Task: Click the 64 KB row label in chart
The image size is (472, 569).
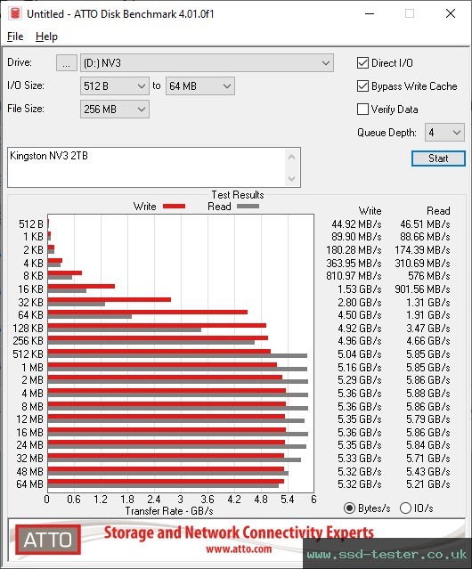Action: [30, 315]
